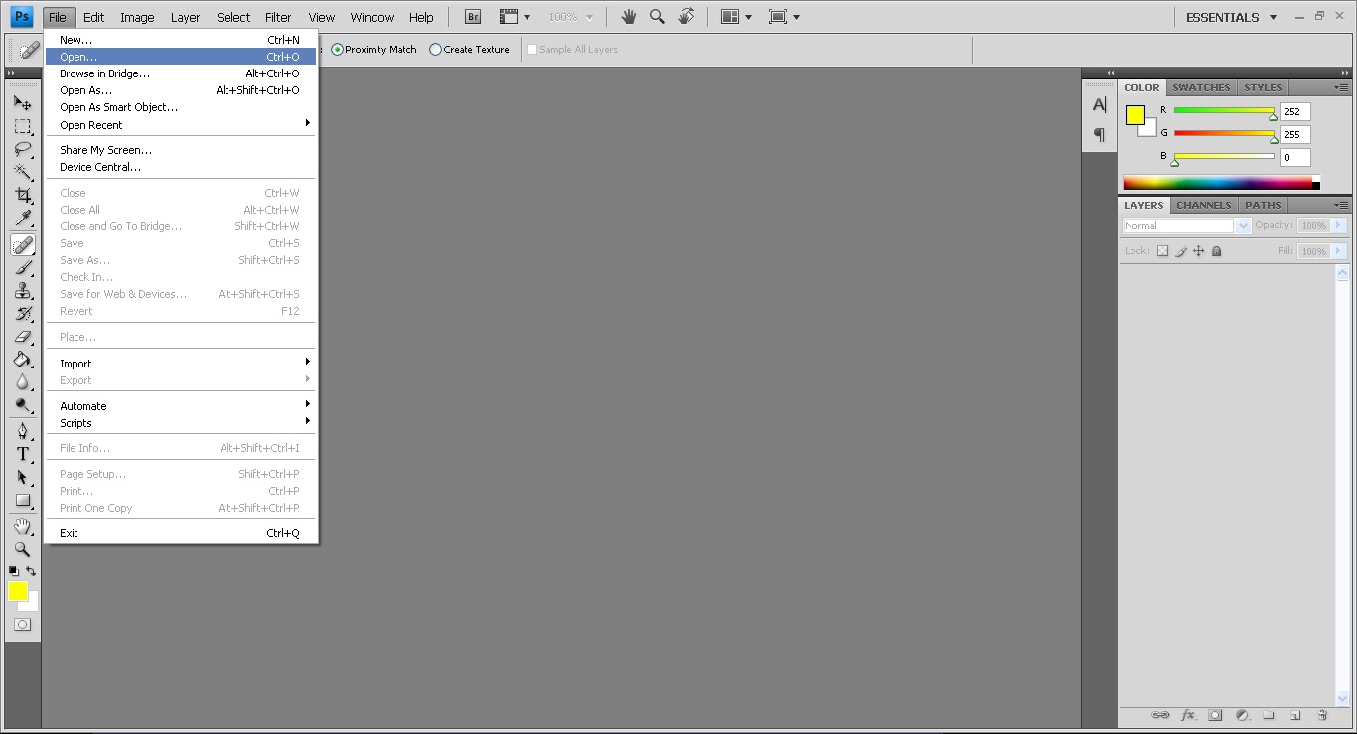Click Rotate View tool in application bar
The height and width of the screenshot is (734, 1357).
point(686,17)
